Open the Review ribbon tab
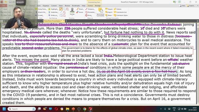This screenshot has width=199, height=112. tap(67, 6)
